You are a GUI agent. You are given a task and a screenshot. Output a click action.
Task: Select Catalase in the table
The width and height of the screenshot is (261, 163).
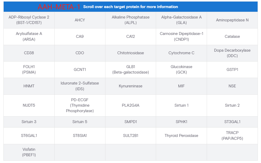[x=232, y=37]
